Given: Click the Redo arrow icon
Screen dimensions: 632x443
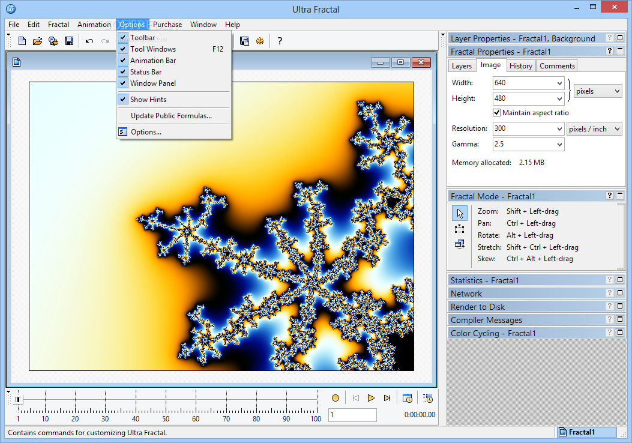Looking at the screenshot, I should pos(105,41).
